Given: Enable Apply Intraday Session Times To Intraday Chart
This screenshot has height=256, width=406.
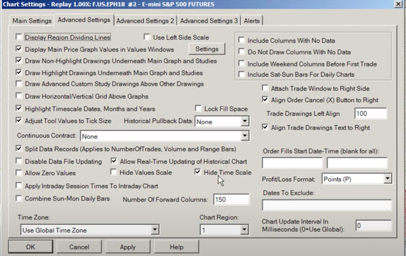Looking at the screenshot, I should [x=19, y=186].
